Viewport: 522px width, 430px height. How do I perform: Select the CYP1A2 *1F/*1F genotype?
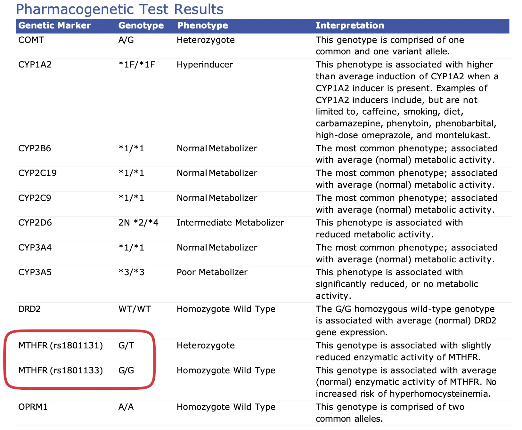136,65
